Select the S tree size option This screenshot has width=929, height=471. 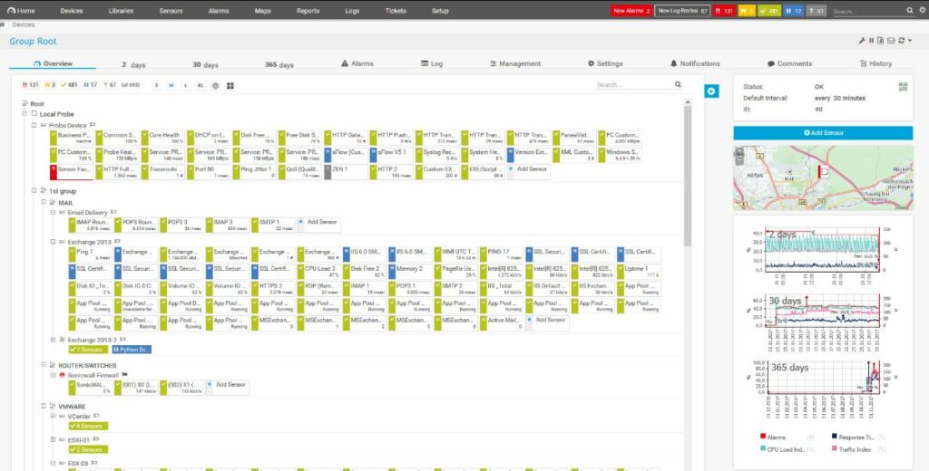[156, 86]
